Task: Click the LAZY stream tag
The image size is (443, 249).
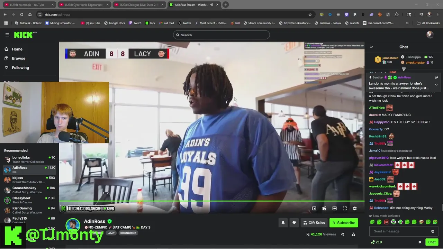Action: (111, 233)
